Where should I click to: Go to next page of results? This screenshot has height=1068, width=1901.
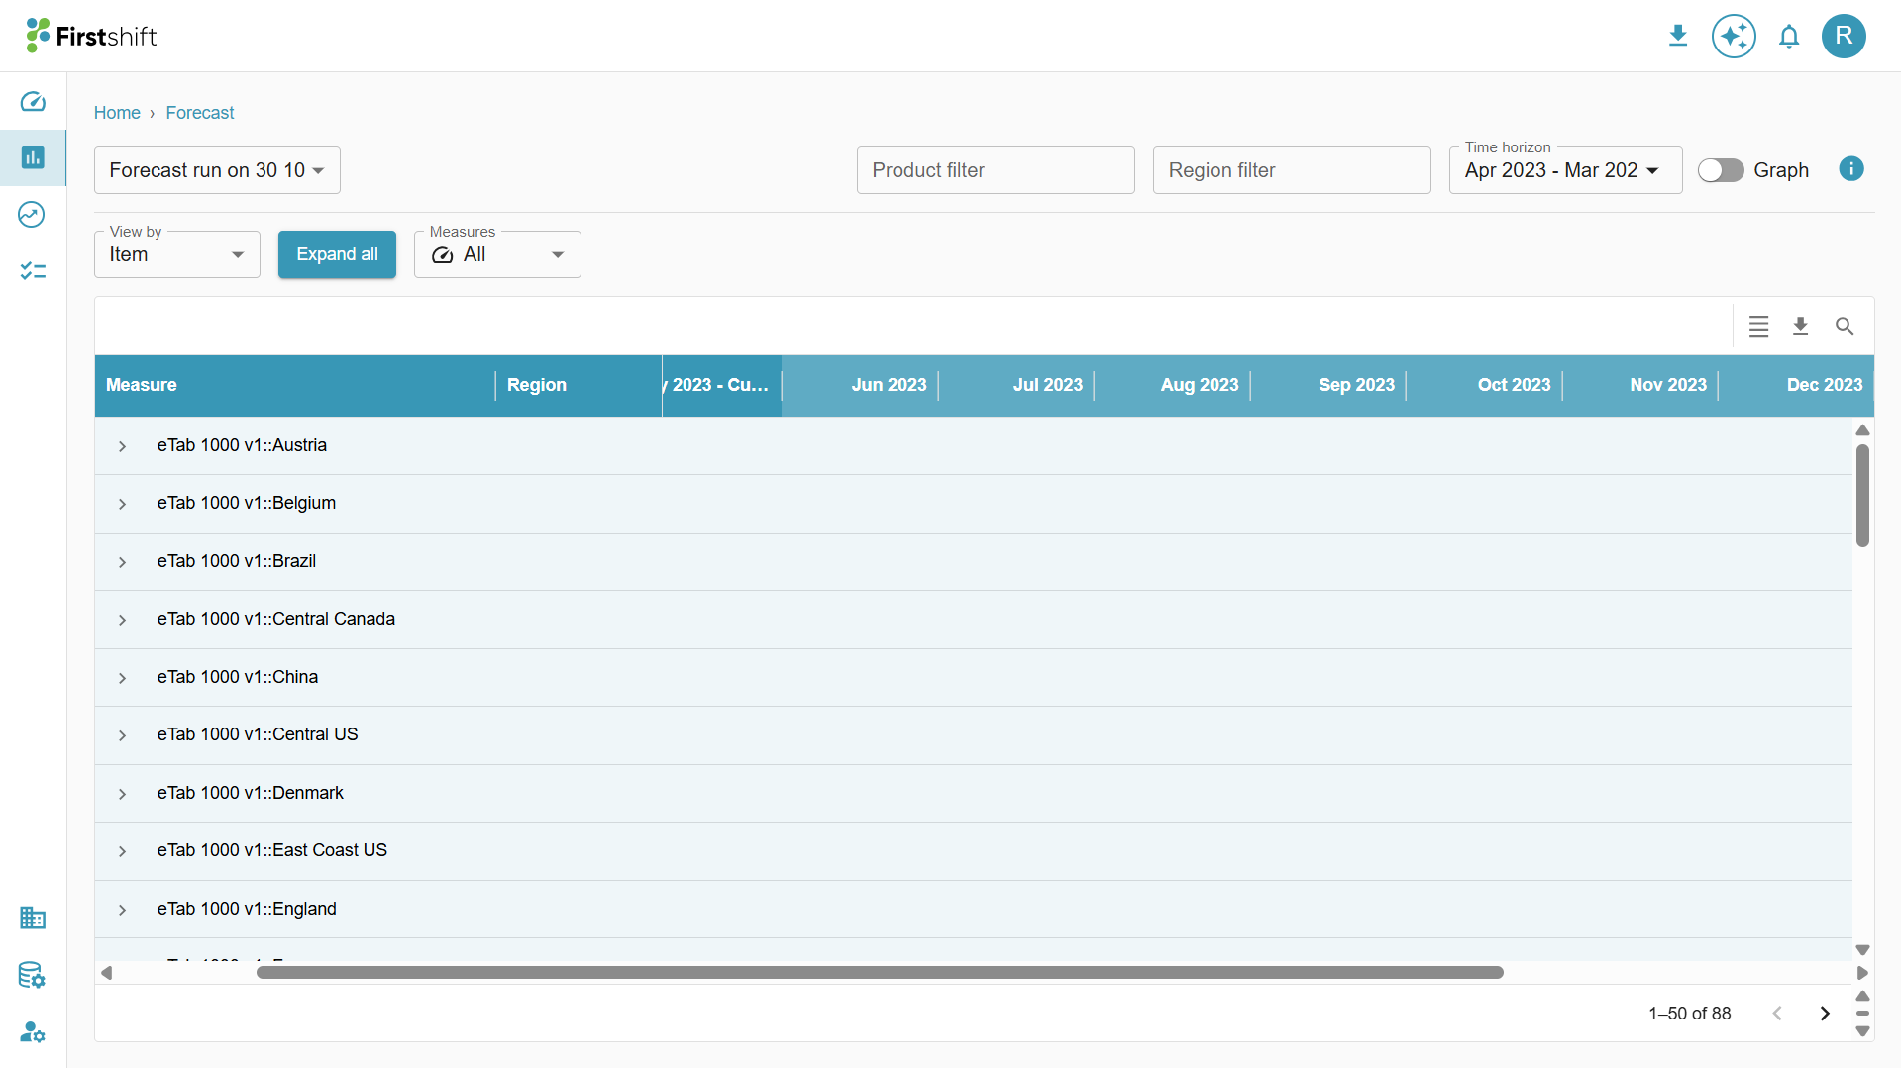(x=1825, y=1014)
